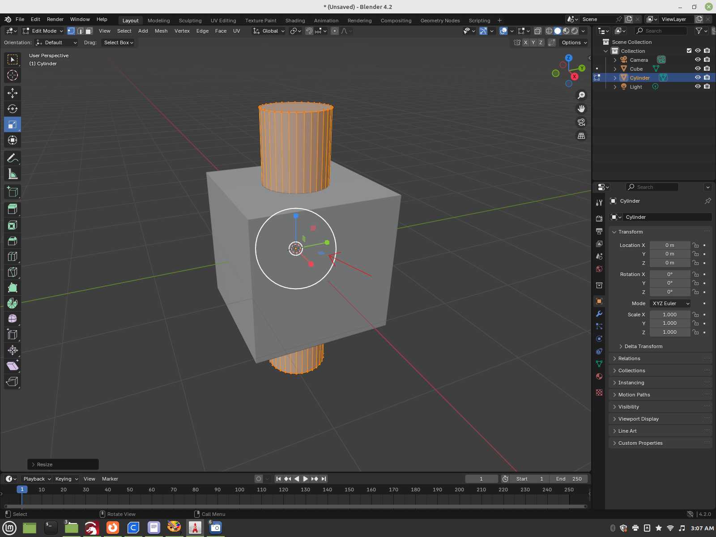Select the Move tool in toolbar

pos(13,93)
